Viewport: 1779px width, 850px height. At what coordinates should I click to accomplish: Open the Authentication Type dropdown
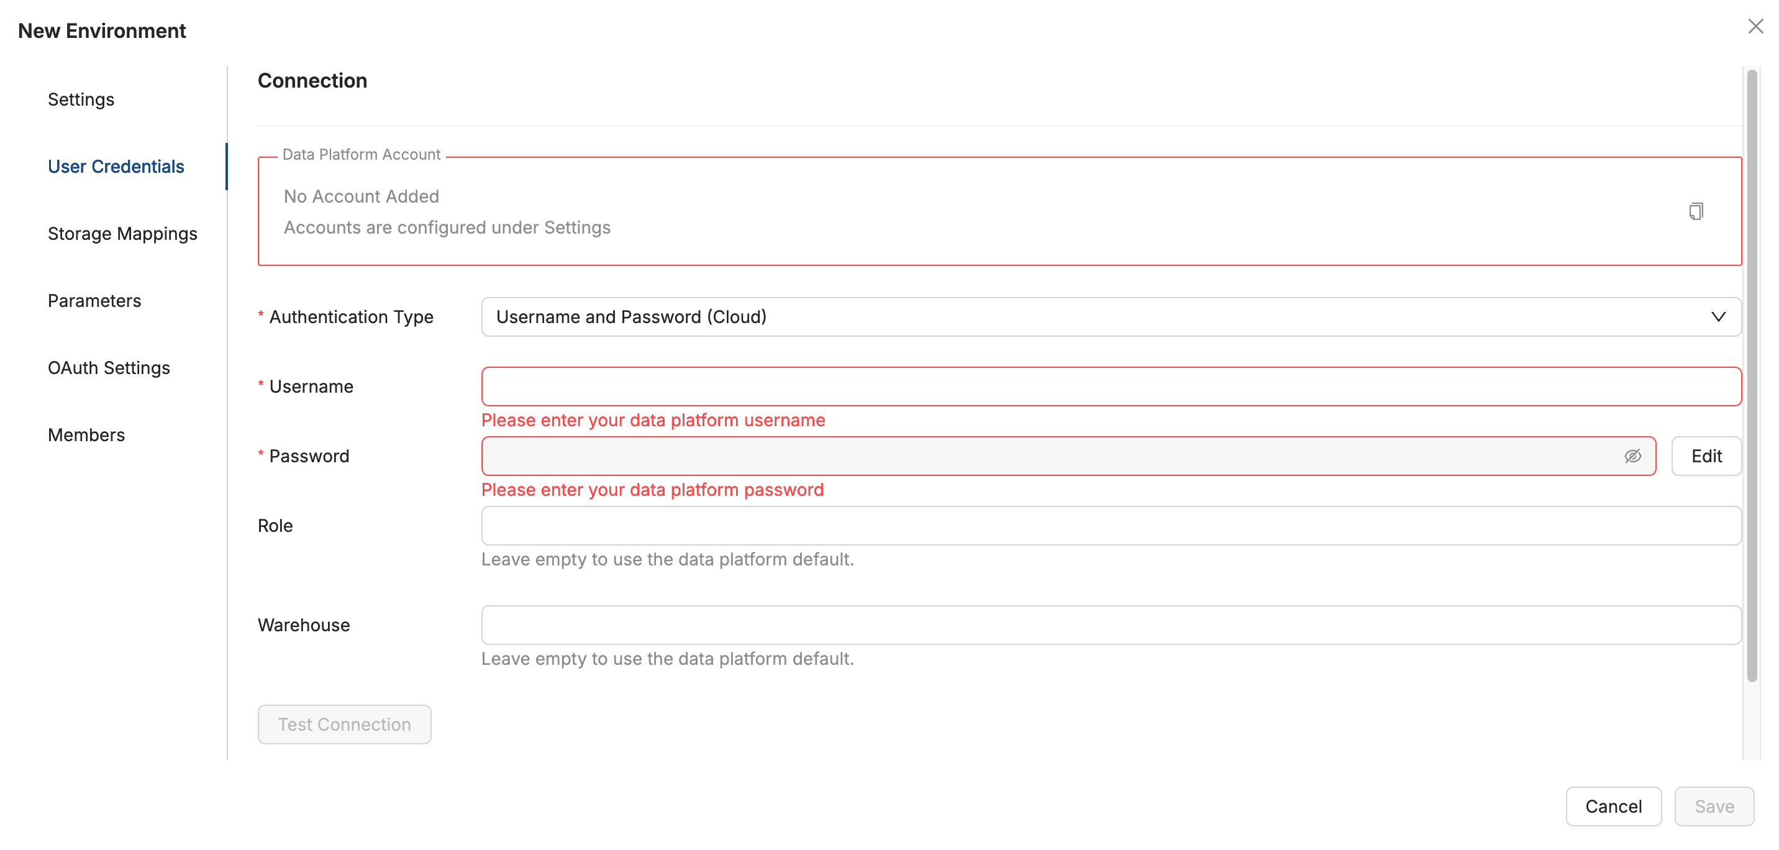(1105, 316)
